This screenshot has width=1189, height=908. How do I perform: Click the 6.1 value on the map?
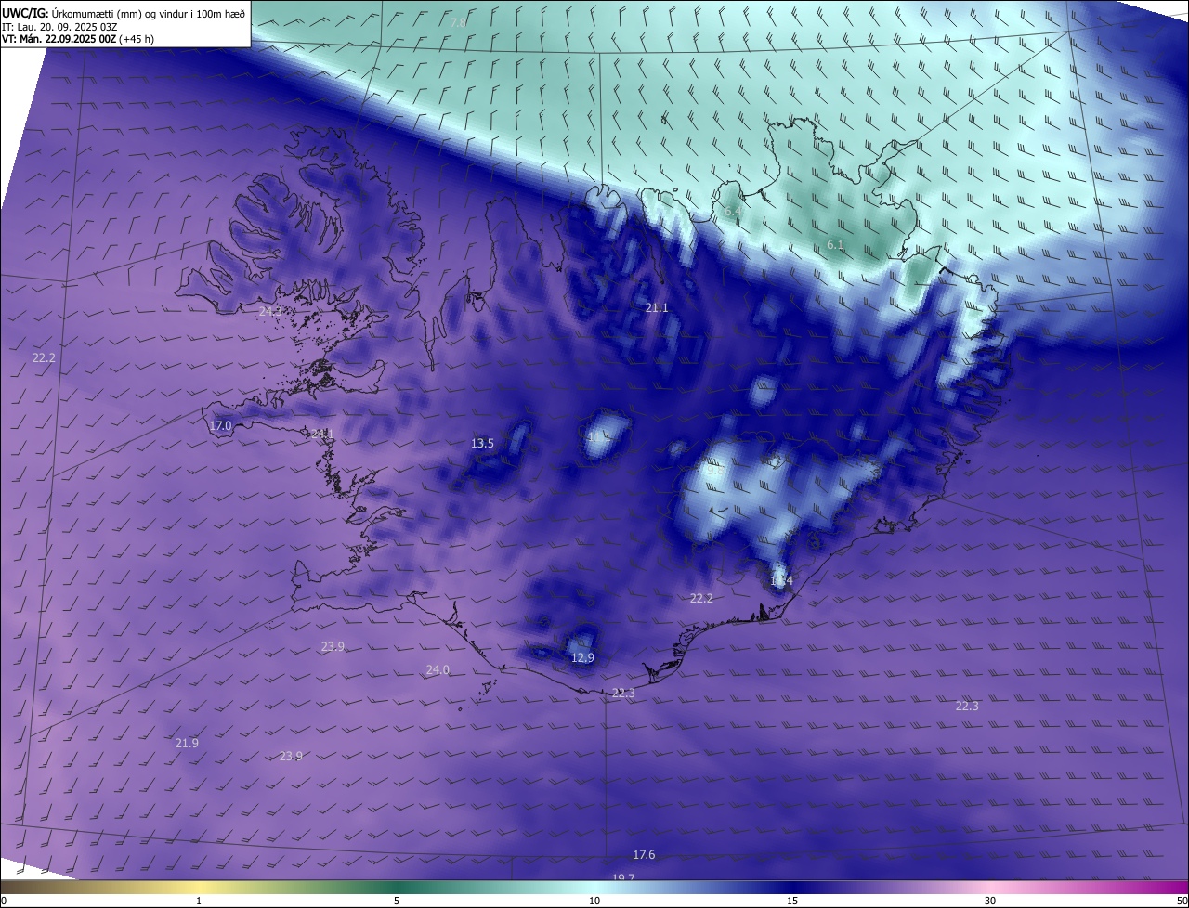click(x=835, y=245)
